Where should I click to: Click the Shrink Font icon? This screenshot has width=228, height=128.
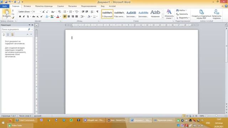(x=47, y=12)
